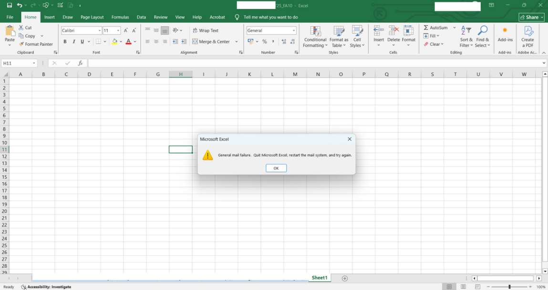Toggle Italic formatting

point(74,41)
